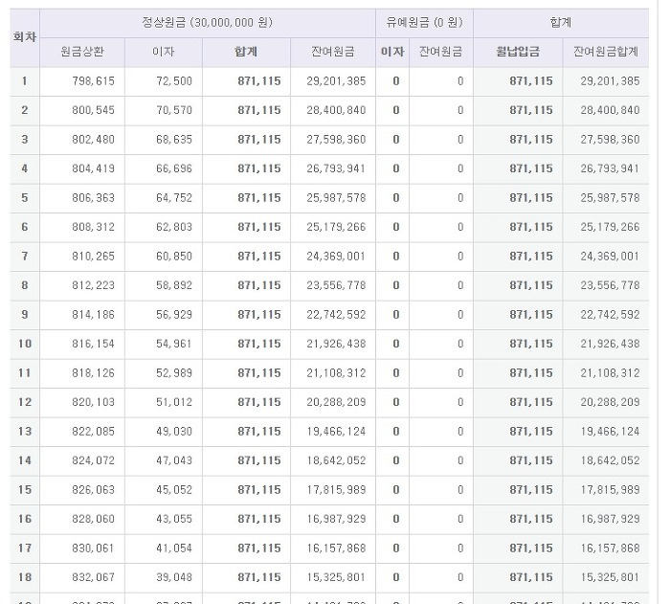
Task: Select interest cell 68,635
Action: point(174,140)
